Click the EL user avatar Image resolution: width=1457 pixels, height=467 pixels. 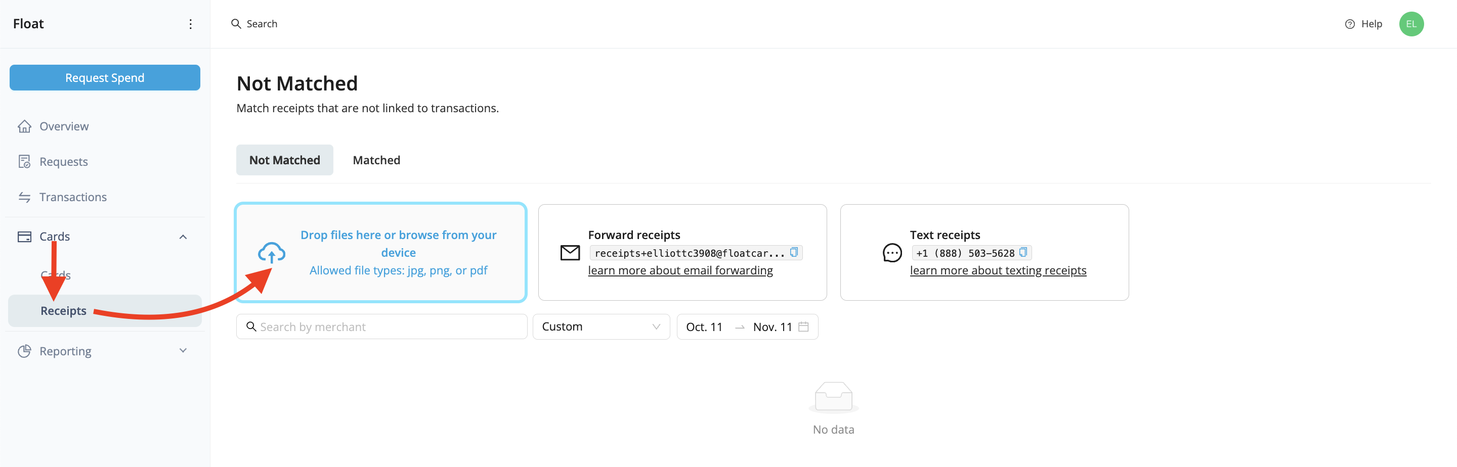click(1410, 24)
